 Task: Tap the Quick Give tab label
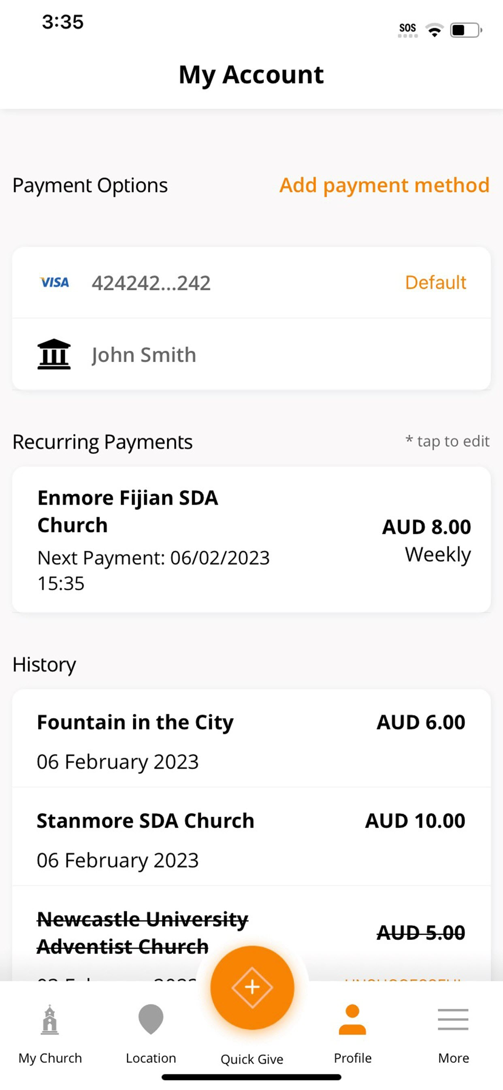click(x=252, y=1059)
